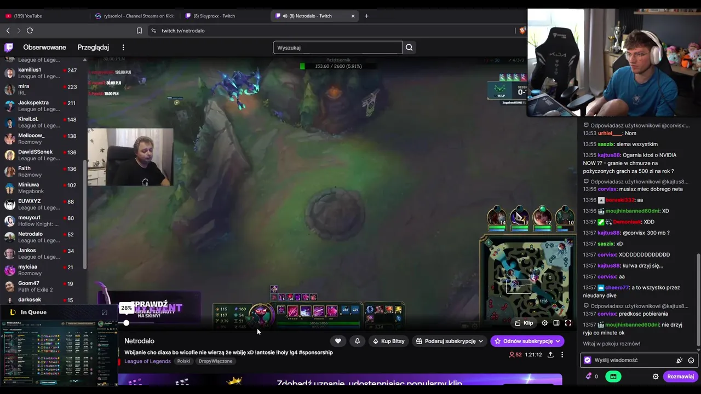Open chat settings gear
The image size is (701, 394).
(656, 376)
